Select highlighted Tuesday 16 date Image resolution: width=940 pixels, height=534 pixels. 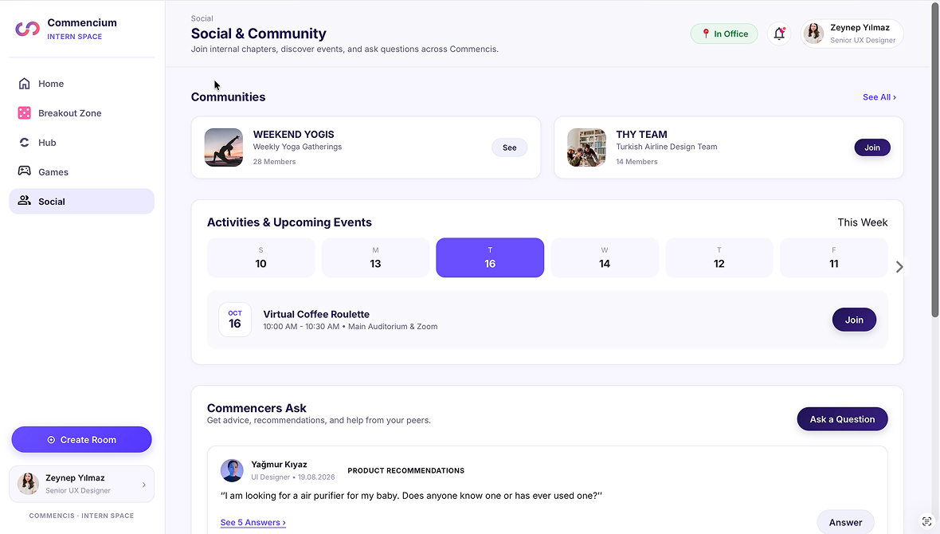[x=490, y=257]
